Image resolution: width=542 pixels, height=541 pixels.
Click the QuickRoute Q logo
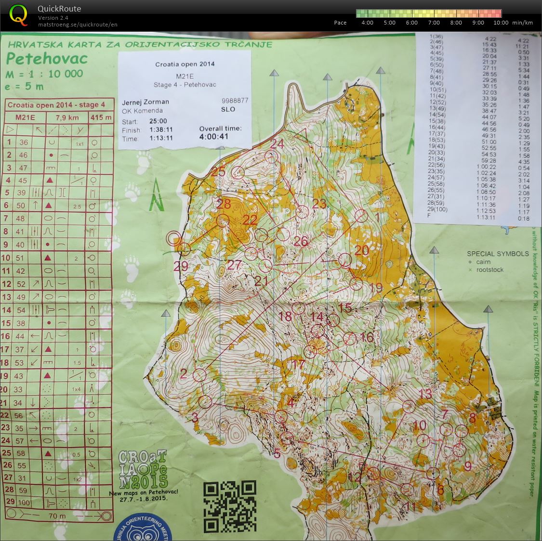(18, 15)
